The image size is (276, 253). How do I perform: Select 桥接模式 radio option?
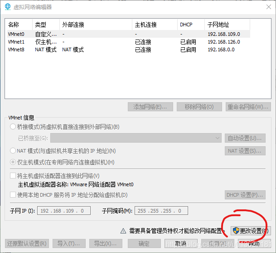[x=13, y=127]
